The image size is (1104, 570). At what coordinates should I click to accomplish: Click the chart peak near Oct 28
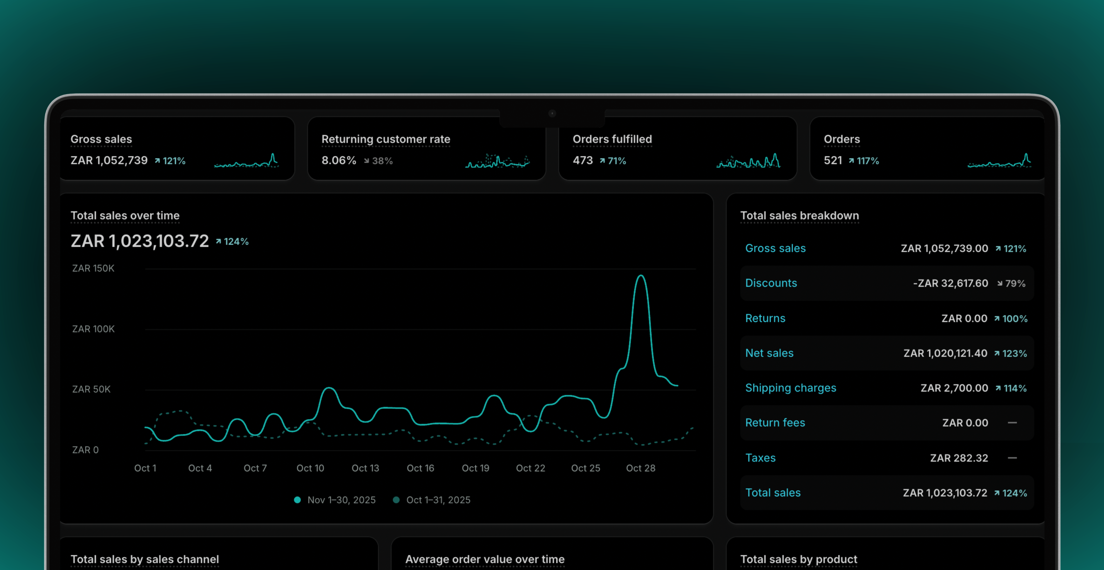(641, 276)
